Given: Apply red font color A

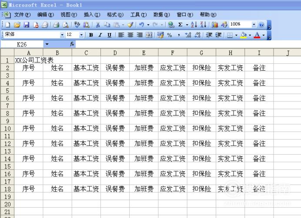Looking at the screenshot, I should [x=257, y=35].
